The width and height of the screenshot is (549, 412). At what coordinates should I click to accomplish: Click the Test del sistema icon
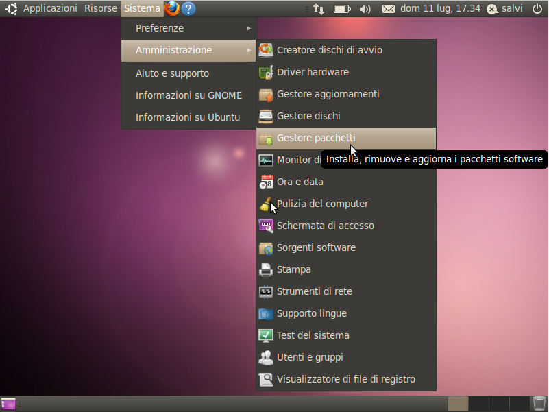[266, 336]
